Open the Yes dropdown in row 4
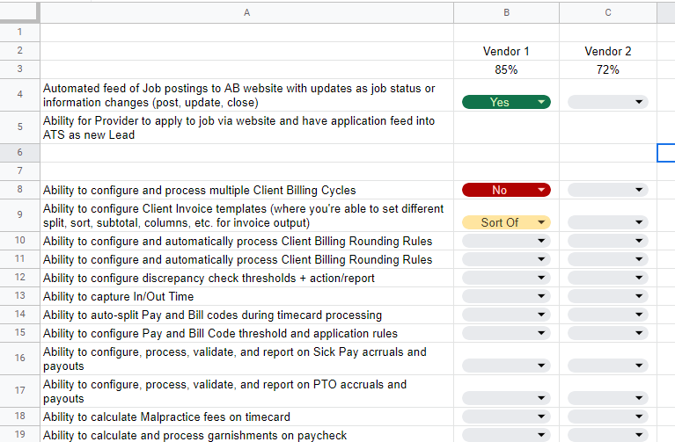Screen dimensions: 675x442 [506, 102]
